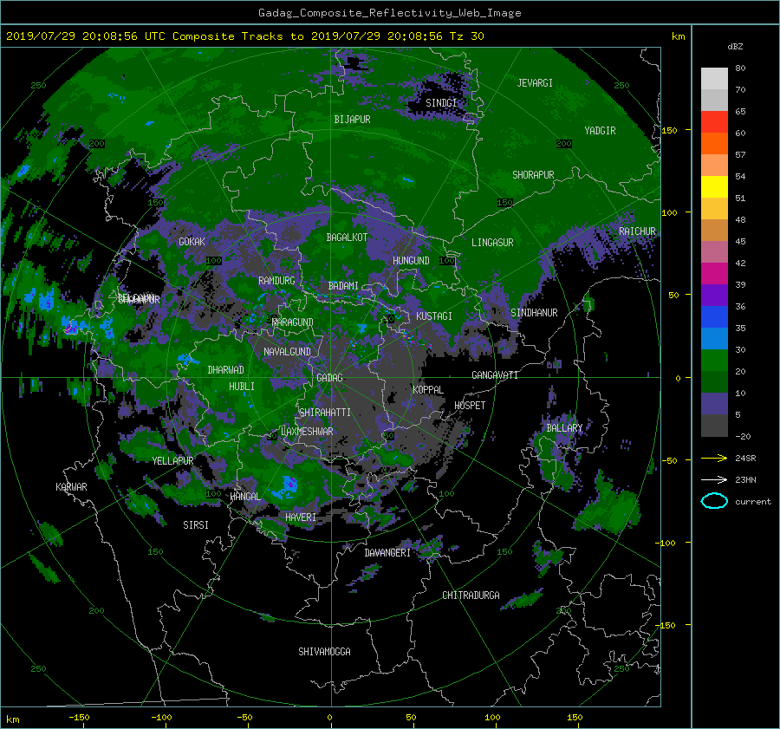Click the RAMDURG city label
Screen dimensions: 780x729
click(x=276, y=281)
